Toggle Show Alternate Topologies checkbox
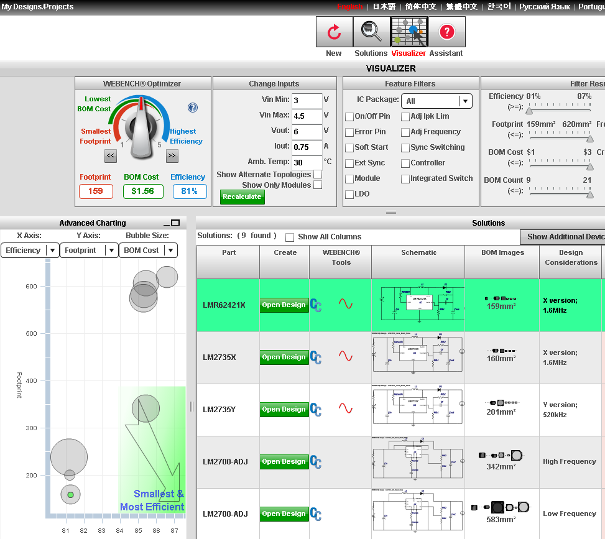This screenshot has height=539, width=605. click(x=318, y=175)
